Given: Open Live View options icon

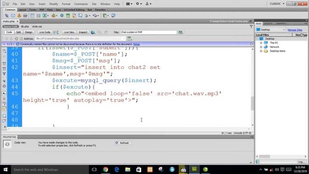Looking at the screenshot, I should click(129, 39).
